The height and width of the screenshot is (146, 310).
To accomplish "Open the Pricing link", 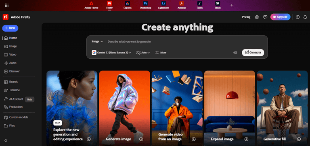I will point(246,17).
